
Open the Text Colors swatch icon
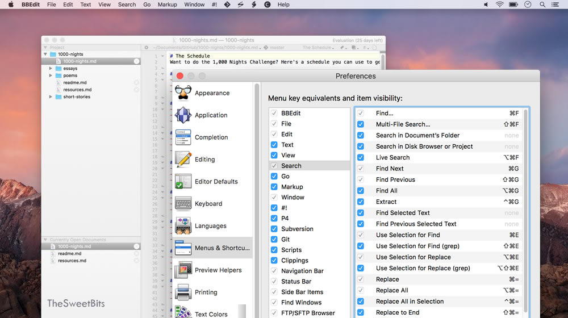click(183, 312)
